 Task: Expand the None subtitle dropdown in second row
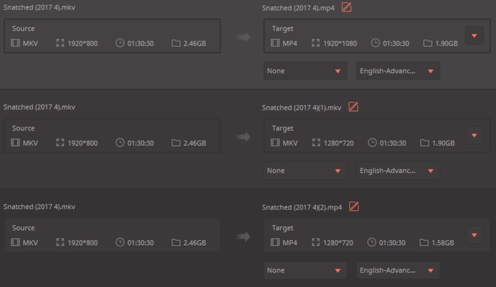pyautogui.click(x=305, y=171)
